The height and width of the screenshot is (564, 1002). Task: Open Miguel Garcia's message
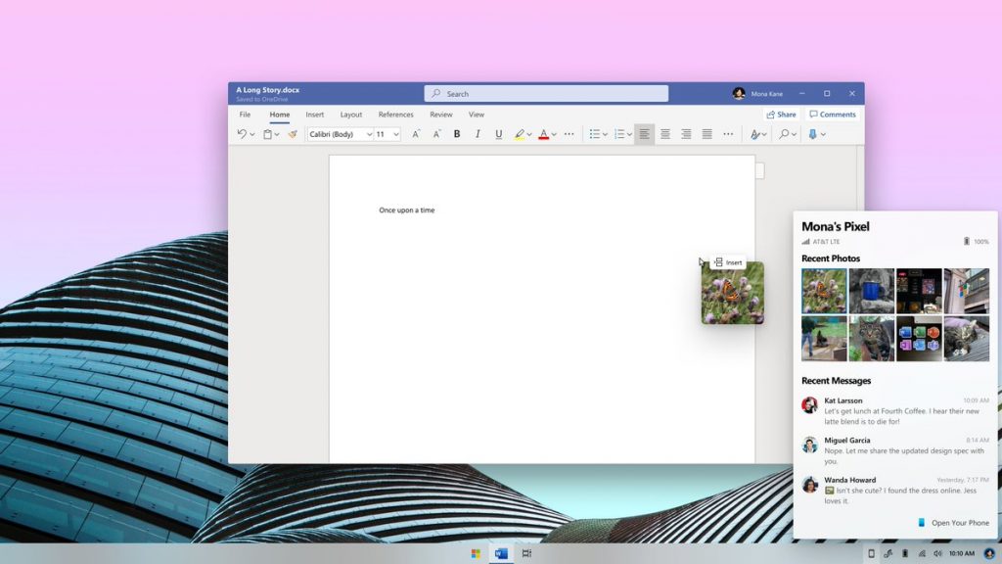click(x=894, y=450)
